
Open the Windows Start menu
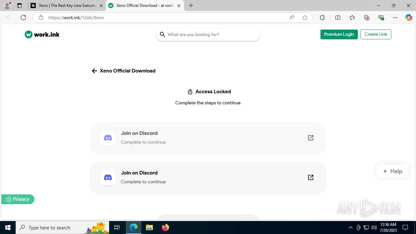click(x=8, y=227)
